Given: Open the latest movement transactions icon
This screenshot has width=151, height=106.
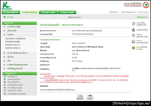Looking at the screenshot, I should [x=133, y=35].
